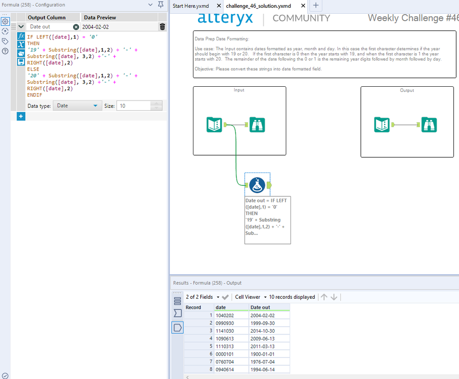The height and width of the screenshot is (379, 459).
Task: Clear the Date out column name
Action: coord(76,27)
